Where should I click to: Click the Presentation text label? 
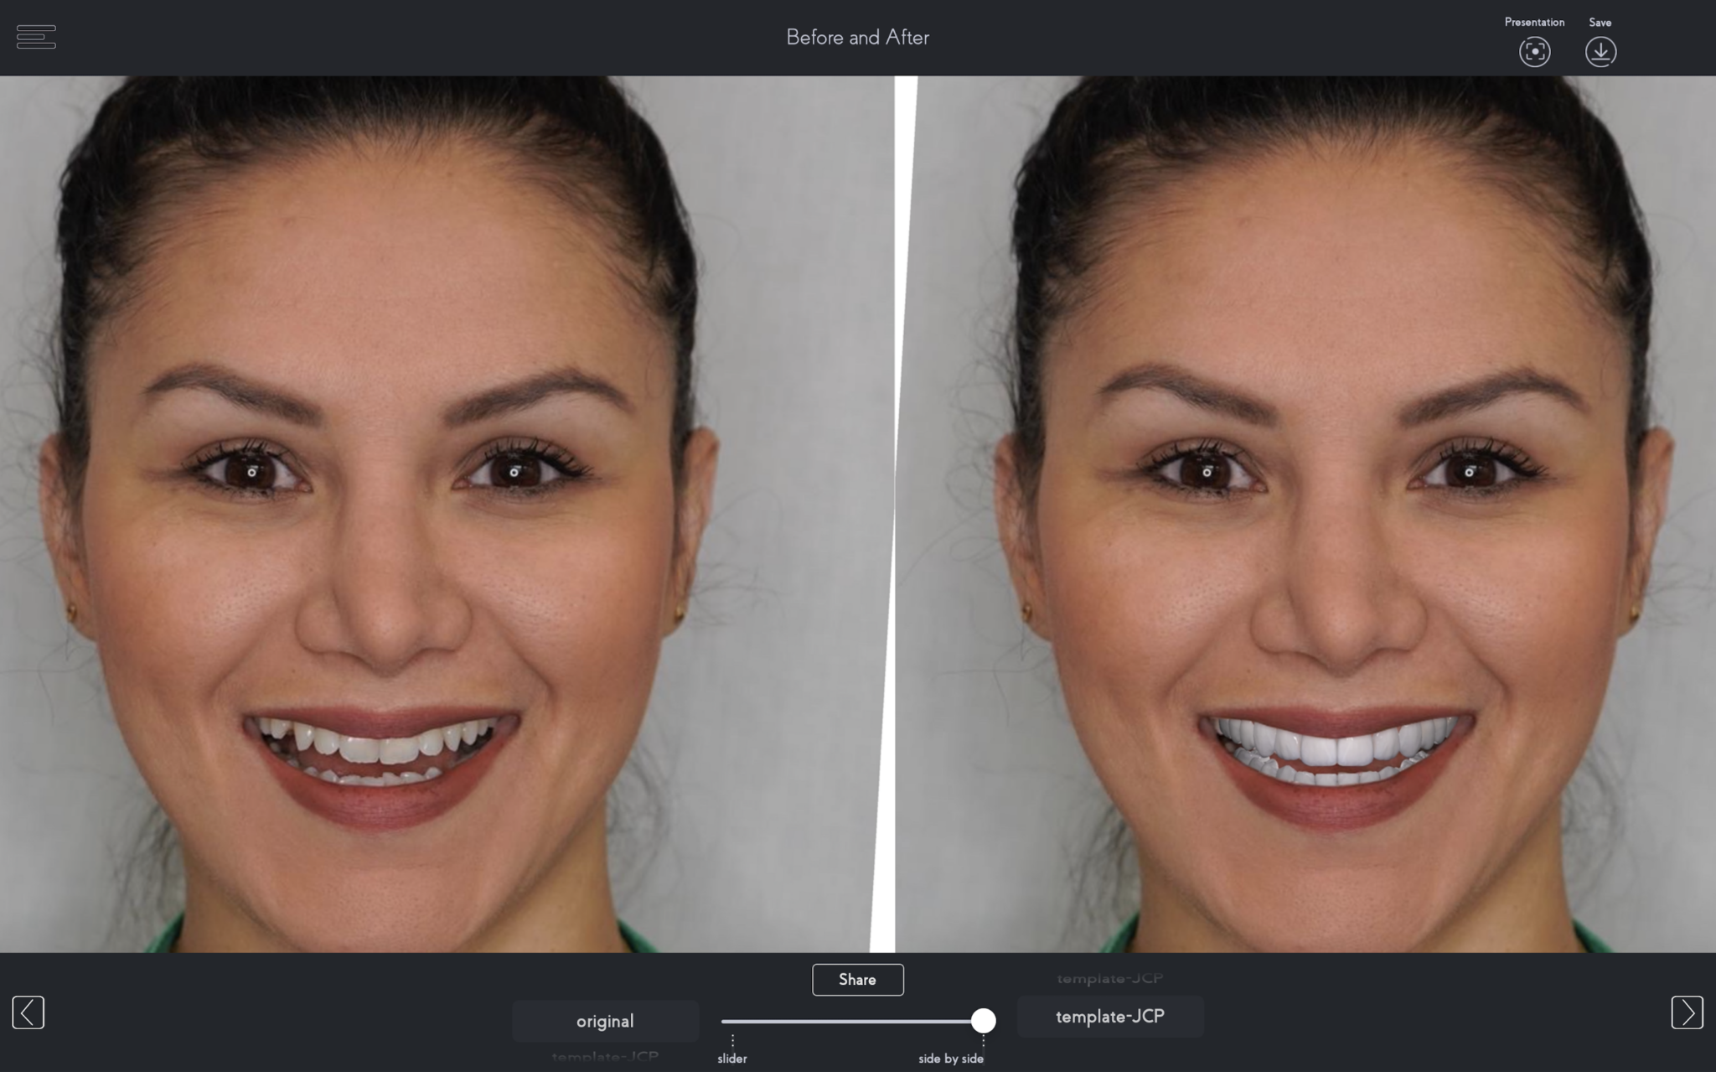click(x=1533, y=22)
